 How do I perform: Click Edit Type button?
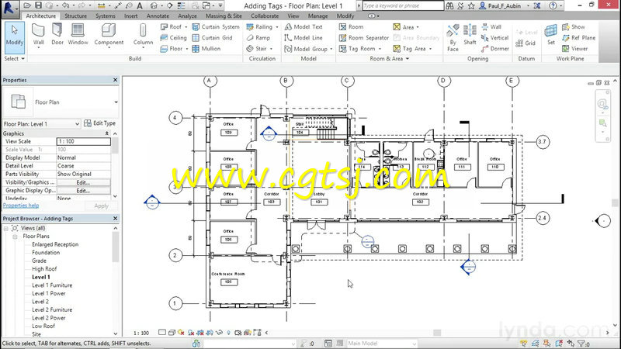click(x=100, y=123)
